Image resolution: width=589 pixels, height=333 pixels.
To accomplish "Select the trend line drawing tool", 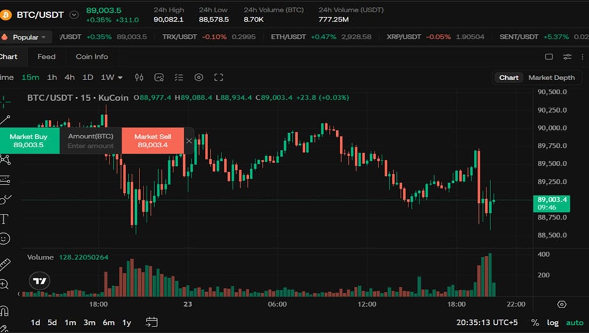I will [5, 120].
